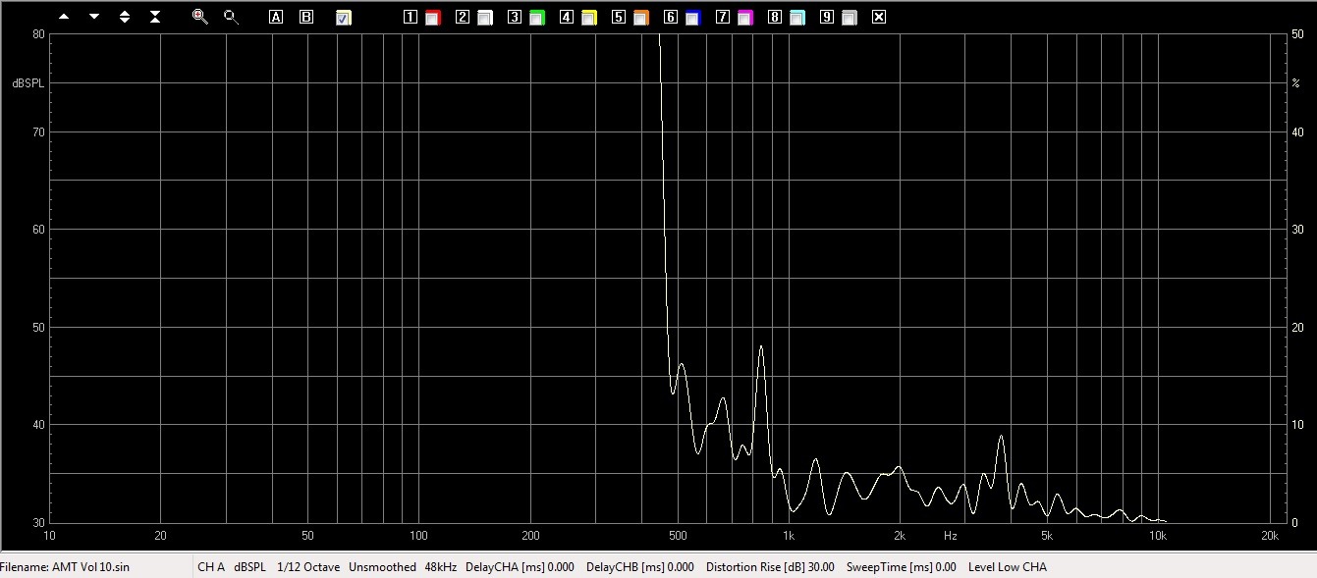This screenshot has width=1317, height=578.
Task: Click the blue overlay 6 swatch
Action: [x=692, y=18]
